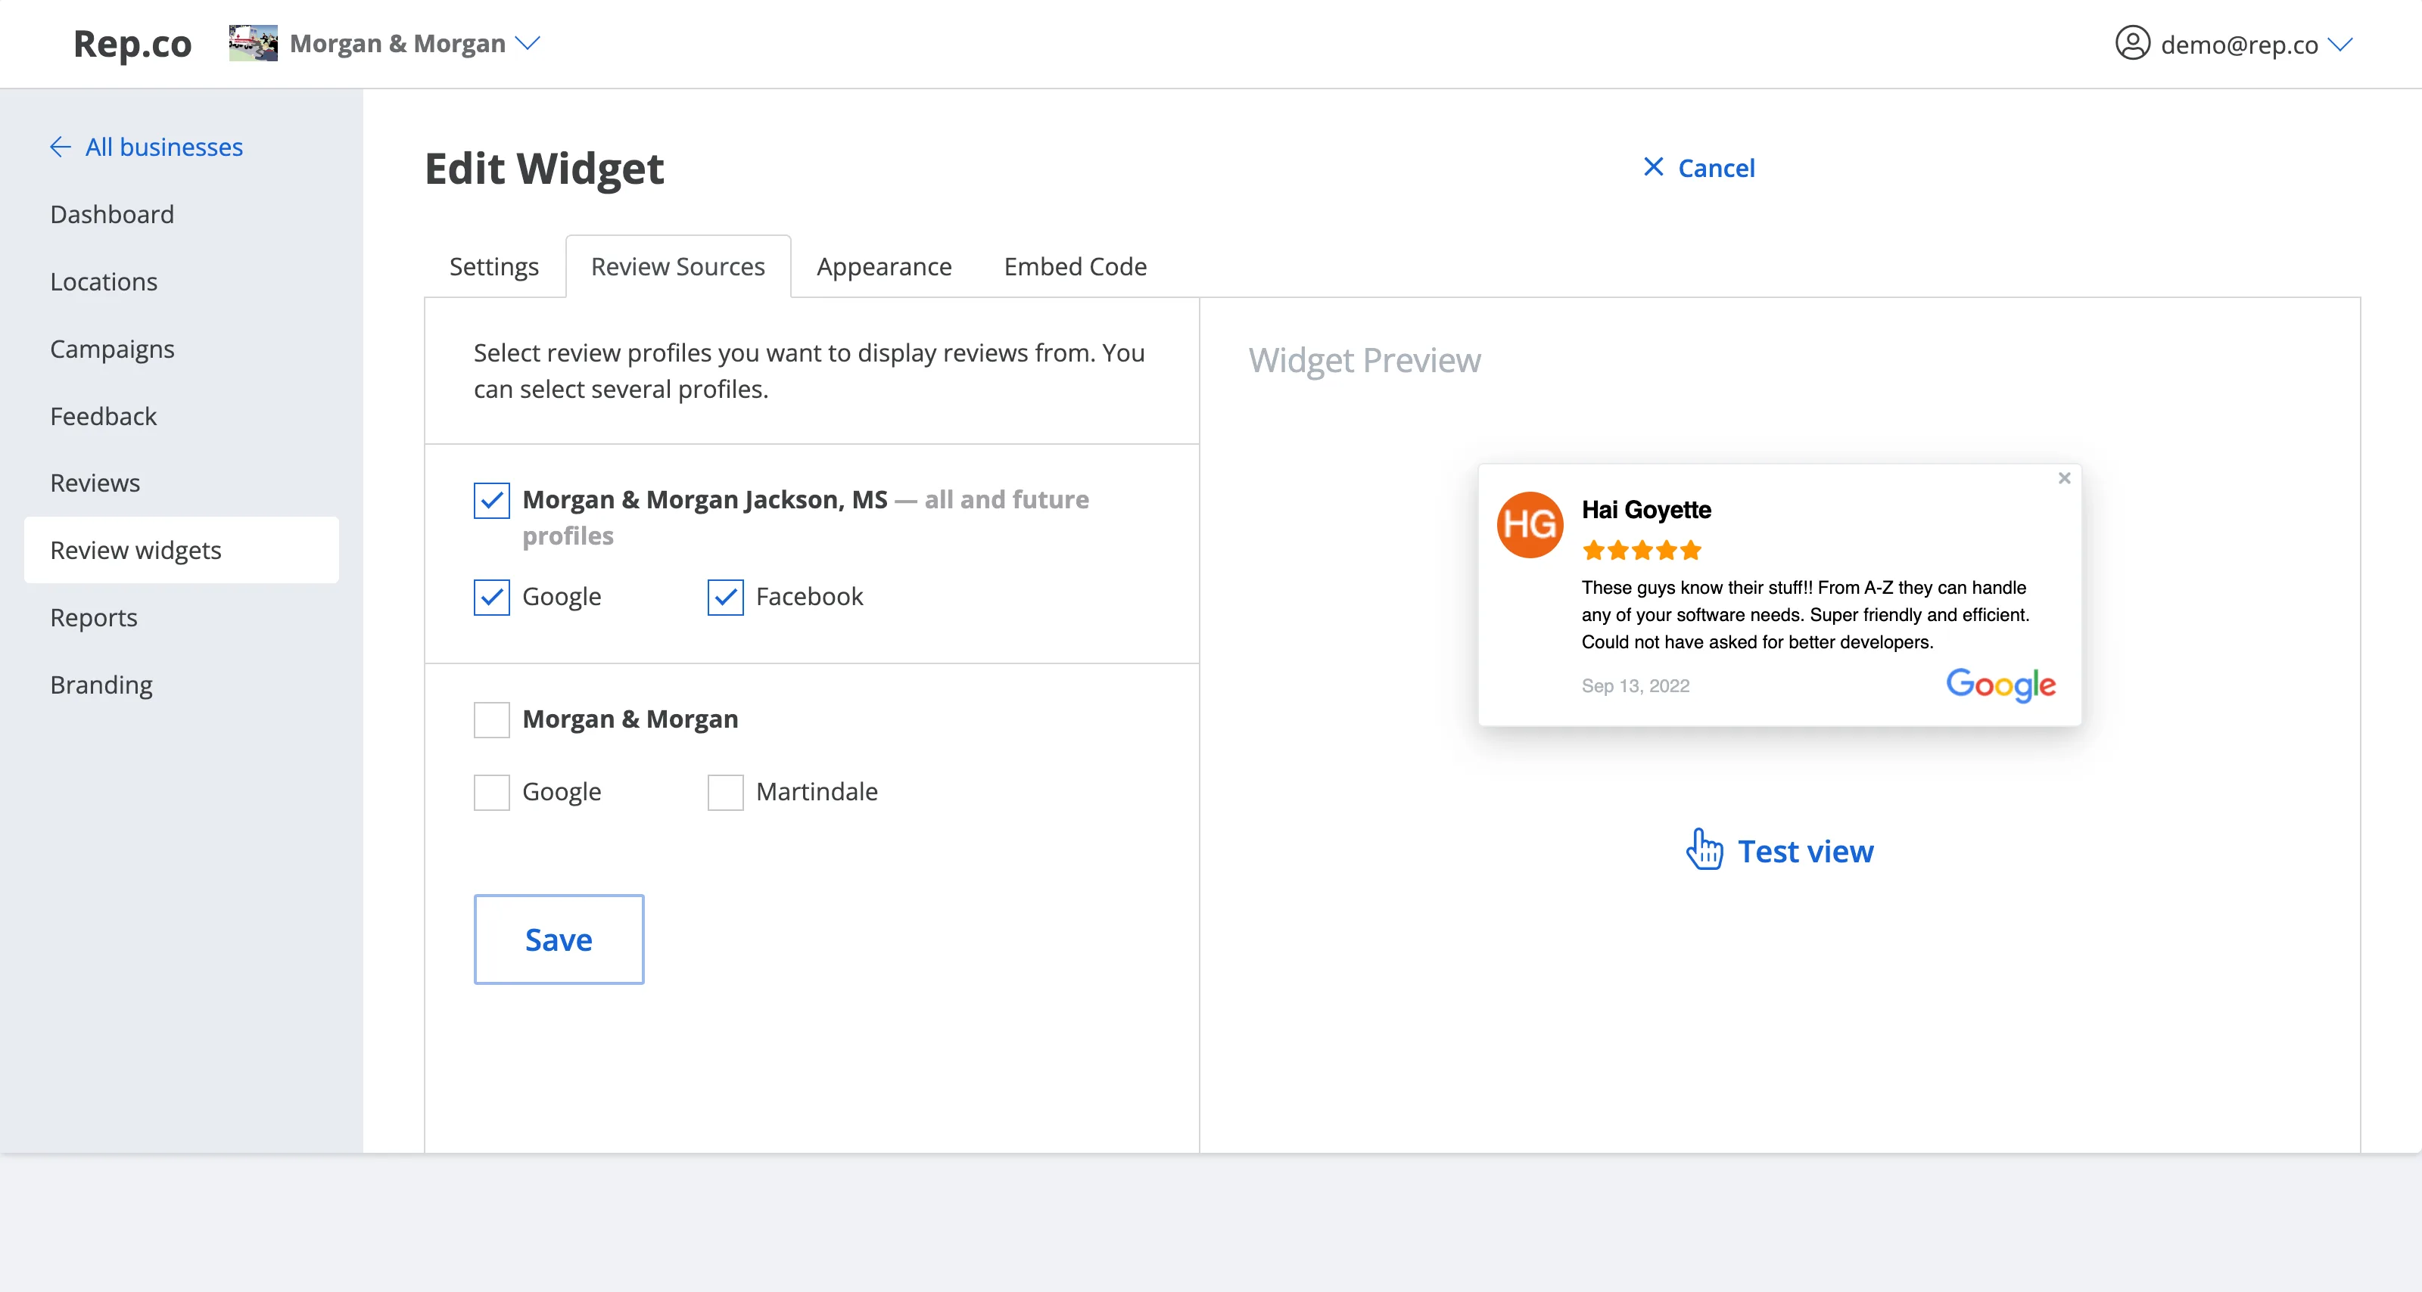Screen dimensions: 2422x1292
Task: Uncheck the Facebook source checkbox
Action: click(x=725, y=597)
